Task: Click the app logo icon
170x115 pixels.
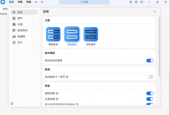Action: [x=3, y=2]
